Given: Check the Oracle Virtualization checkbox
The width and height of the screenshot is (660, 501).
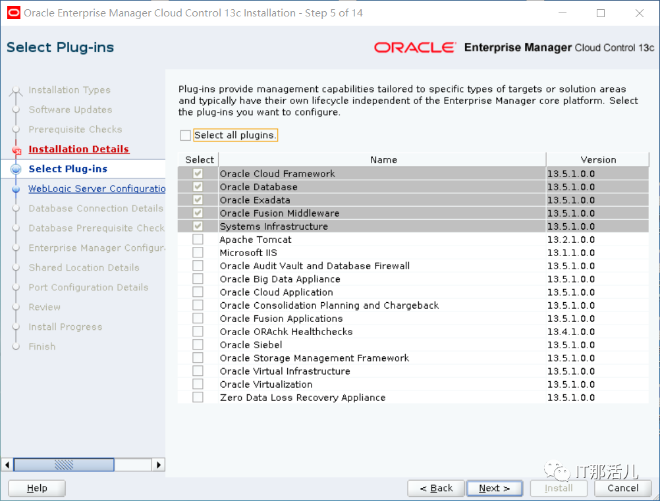Looking at the screenshot, I should [x=198, y=384].
